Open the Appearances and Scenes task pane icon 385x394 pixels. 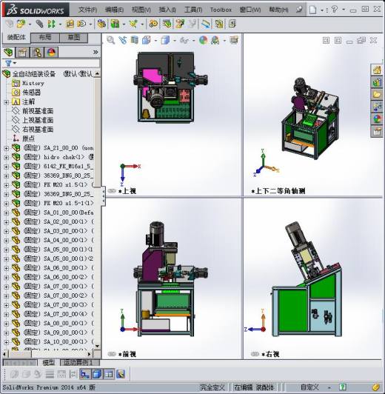(377, 119)
